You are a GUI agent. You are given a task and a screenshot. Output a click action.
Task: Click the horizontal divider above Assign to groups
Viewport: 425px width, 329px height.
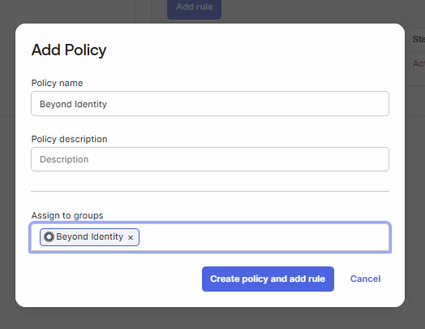point(210,192)
